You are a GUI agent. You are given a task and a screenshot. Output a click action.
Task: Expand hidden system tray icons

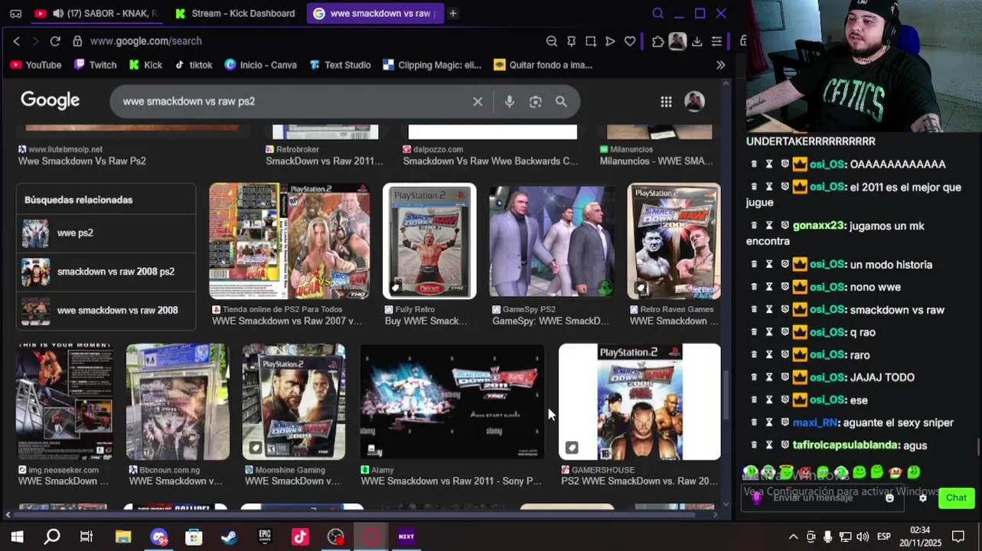coord(793,536)
